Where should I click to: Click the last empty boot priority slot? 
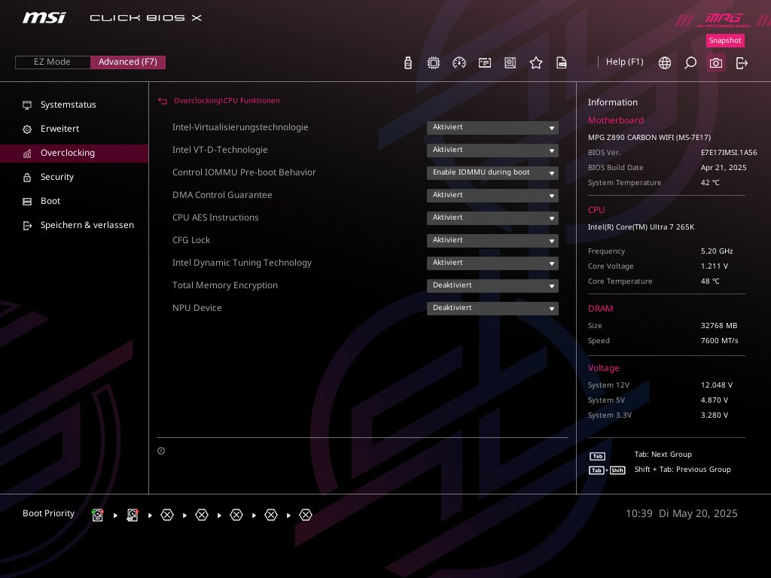(306, 515)
